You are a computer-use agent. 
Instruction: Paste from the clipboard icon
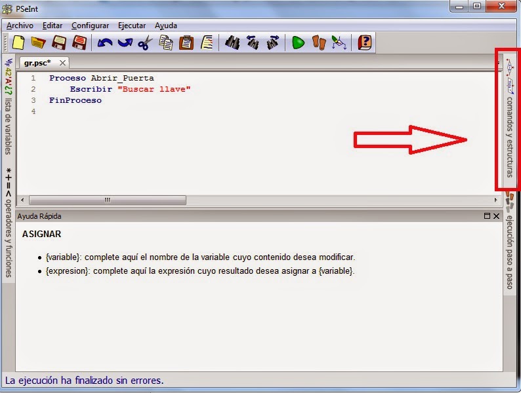tap(186, 43)
